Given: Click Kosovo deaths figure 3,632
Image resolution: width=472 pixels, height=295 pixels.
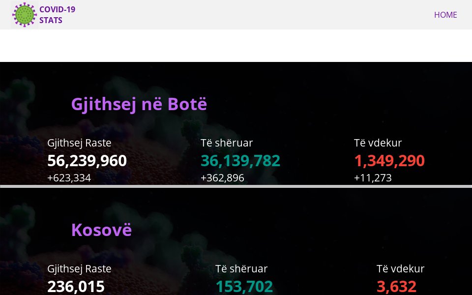Looking at the screenshot, I should tap(396, 287).
